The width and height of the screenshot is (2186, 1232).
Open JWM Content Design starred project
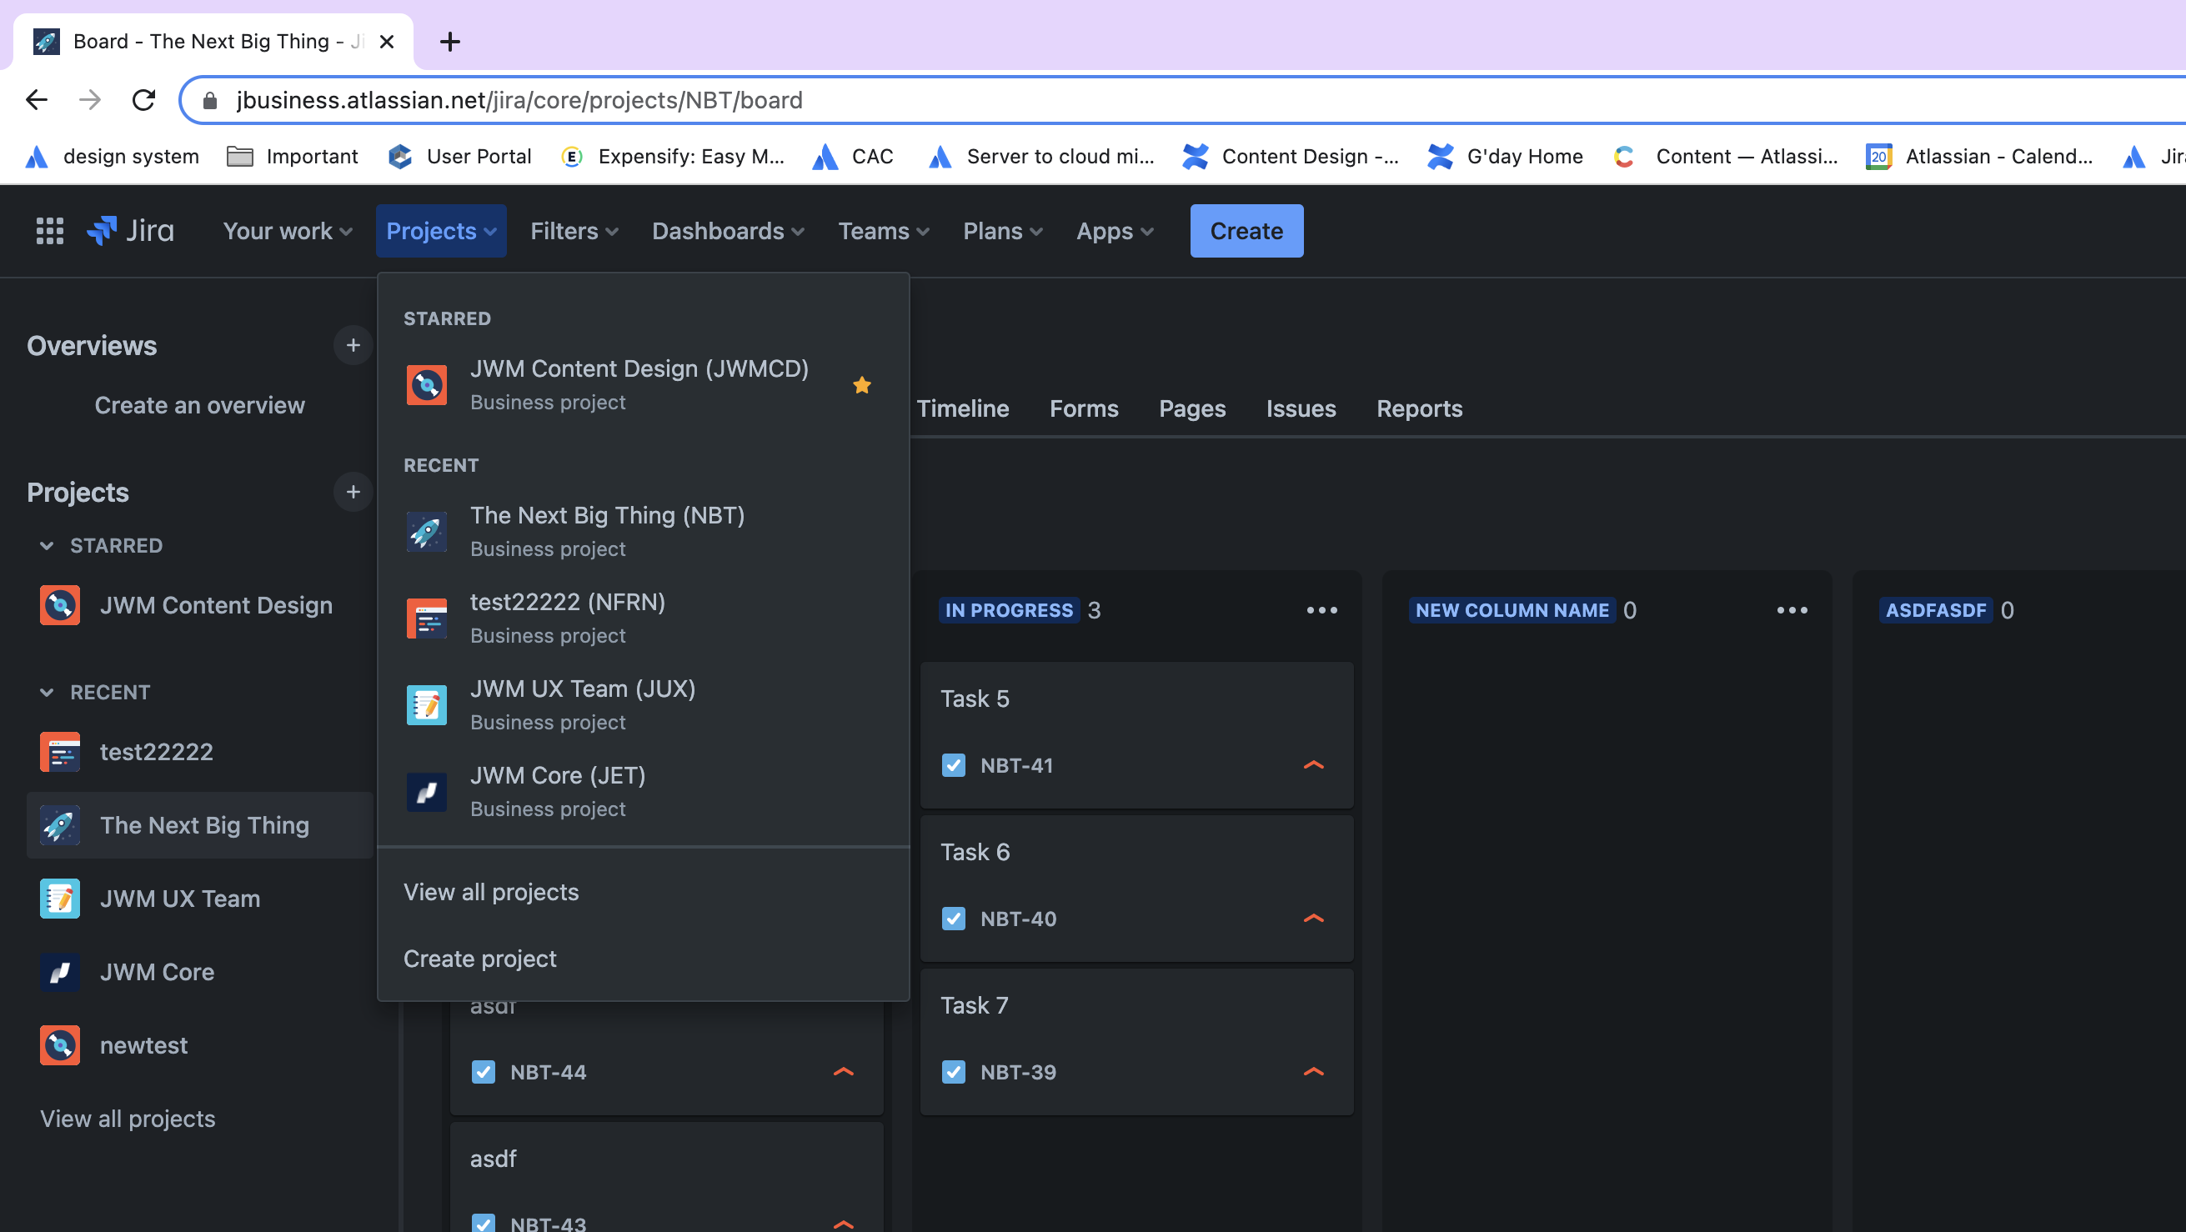(638, 383)
